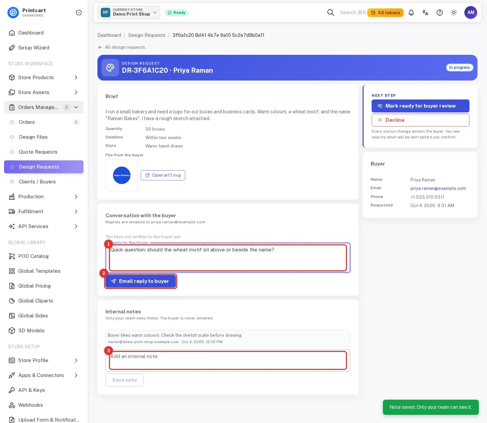487x423 pixels.
Task: Expand the Store Assets section
Action: point(44,92)
